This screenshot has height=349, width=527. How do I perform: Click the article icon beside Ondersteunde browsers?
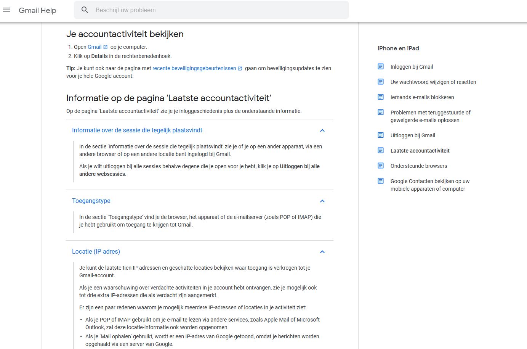(x=381, y=166)
